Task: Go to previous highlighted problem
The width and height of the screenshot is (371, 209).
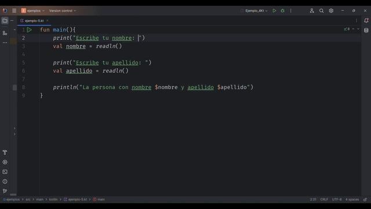Action: (x=353, y=29)
